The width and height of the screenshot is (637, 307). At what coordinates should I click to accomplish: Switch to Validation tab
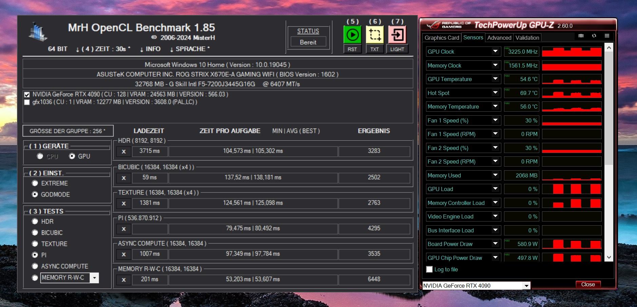click(x=527, y=38)
